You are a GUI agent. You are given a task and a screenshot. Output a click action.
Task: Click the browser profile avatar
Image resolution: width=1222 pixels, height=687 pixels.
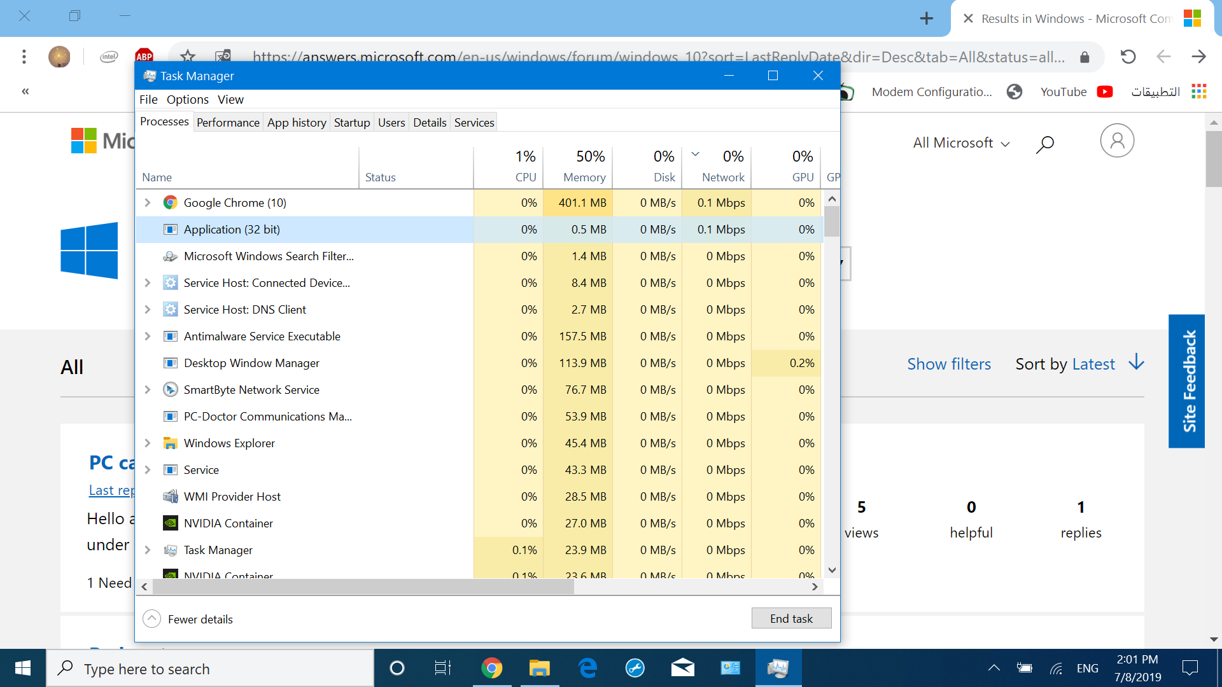59,57
